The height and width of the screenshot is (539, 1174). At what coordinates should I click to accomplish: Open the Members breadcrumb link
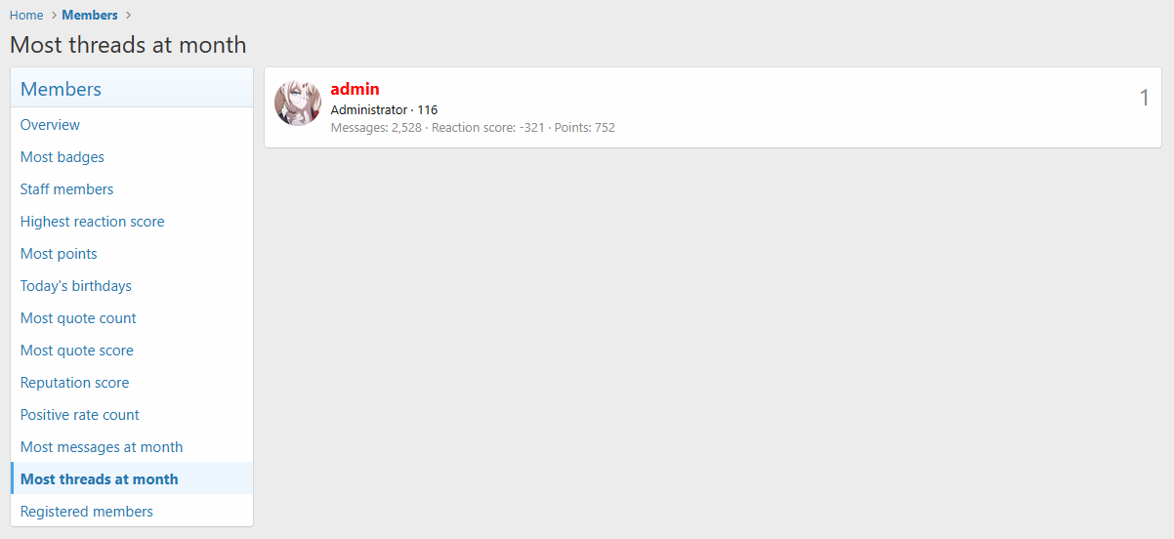[90, 15]
